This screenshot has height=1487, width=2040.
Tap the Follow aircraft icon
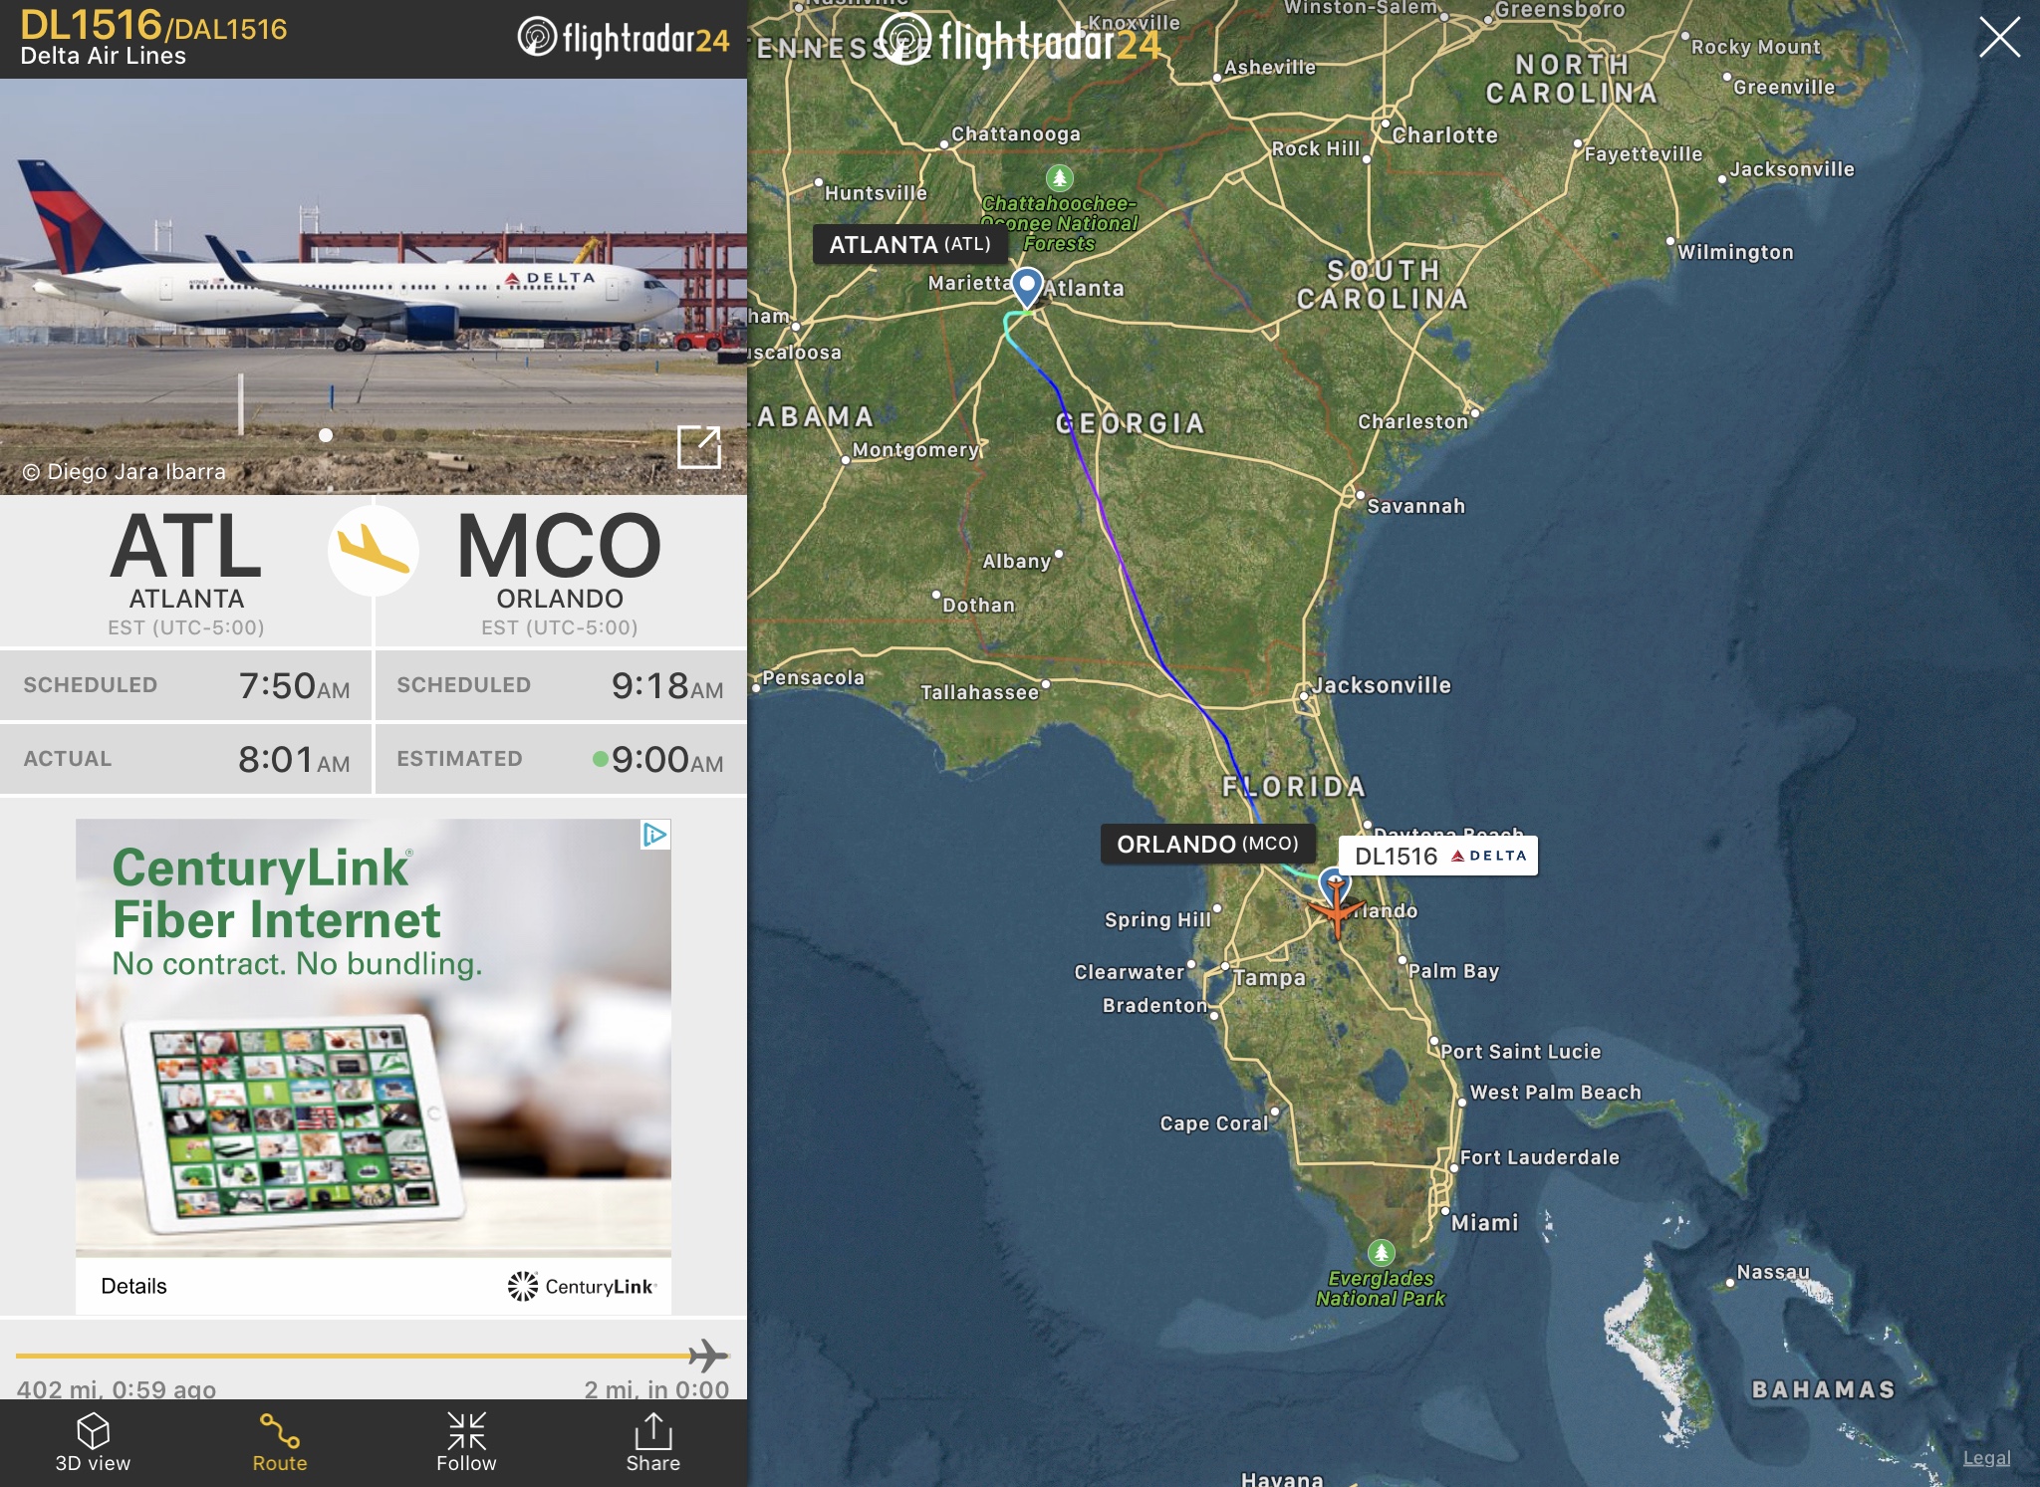(x=466, y=1431)
